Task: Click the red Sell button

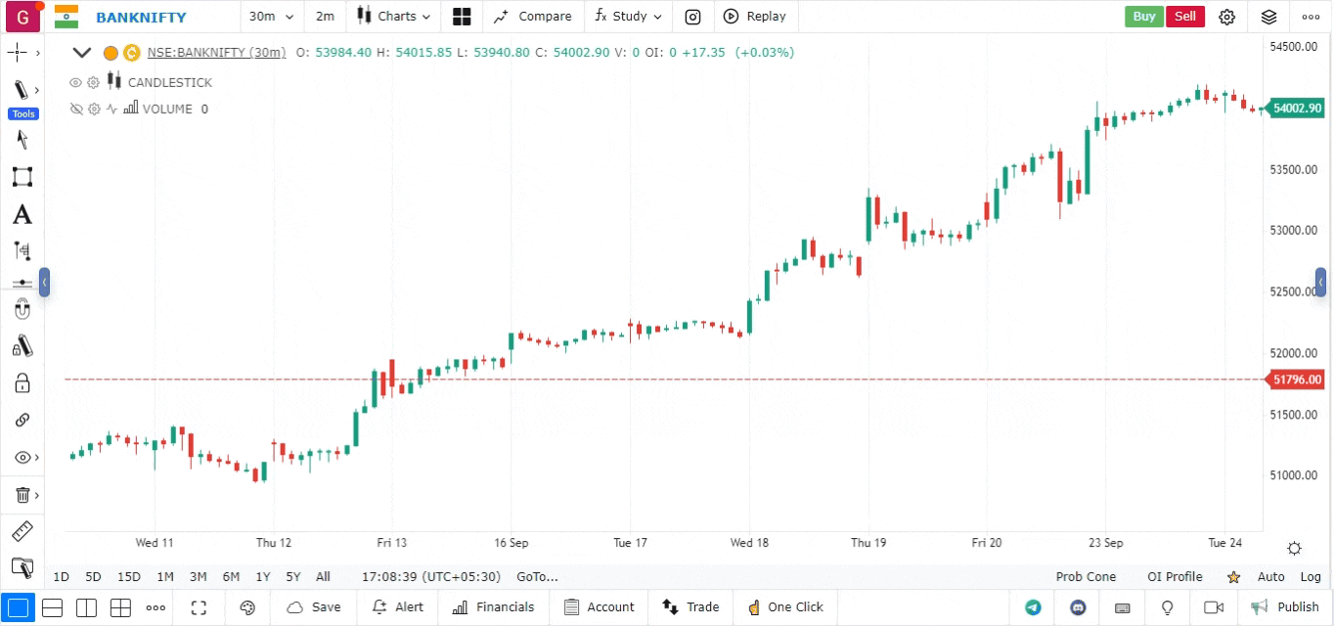Action: pos(1184,17)
